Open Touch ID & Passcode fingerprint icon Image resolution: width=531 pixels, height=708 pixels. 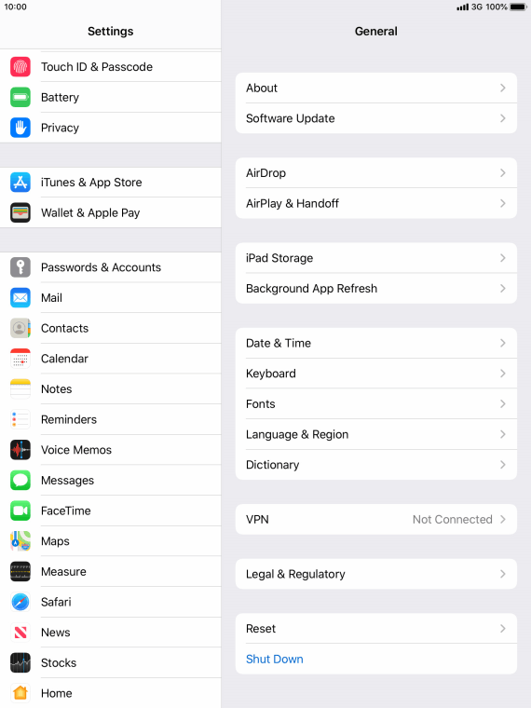(20, 67)
